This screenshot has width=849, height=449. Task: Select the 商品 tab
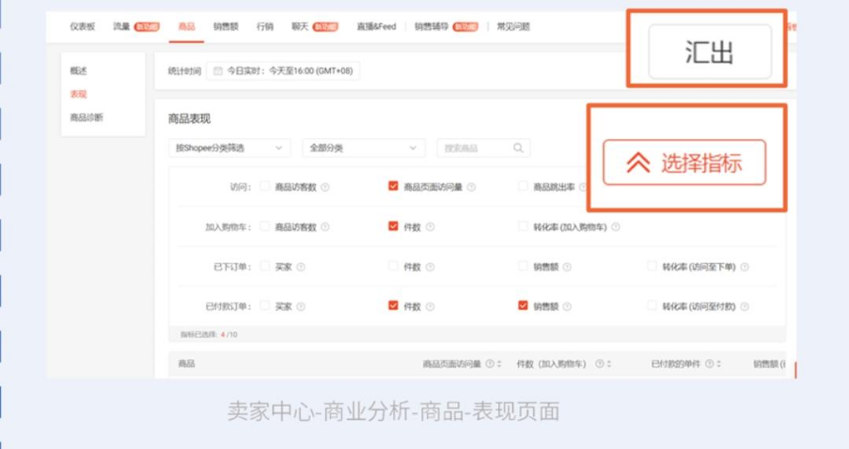[186, 26]
